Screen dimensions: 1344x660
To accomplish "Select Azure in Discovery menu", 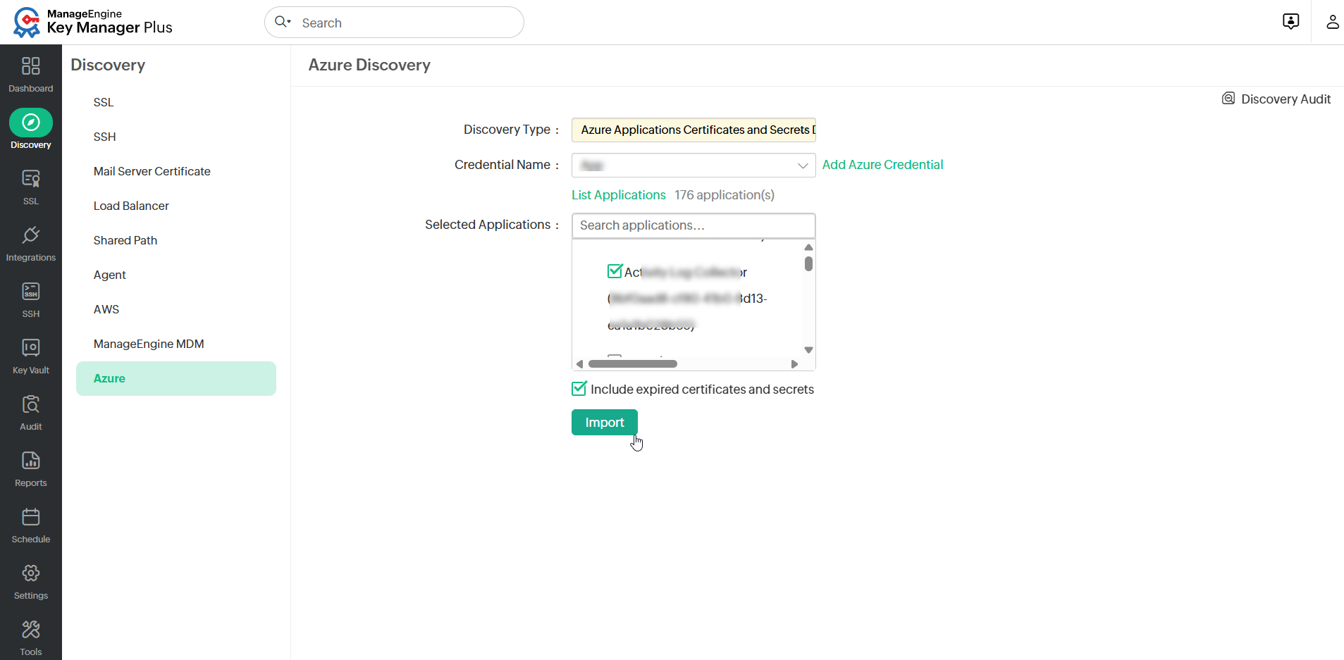I will click(x=176, y=378).
